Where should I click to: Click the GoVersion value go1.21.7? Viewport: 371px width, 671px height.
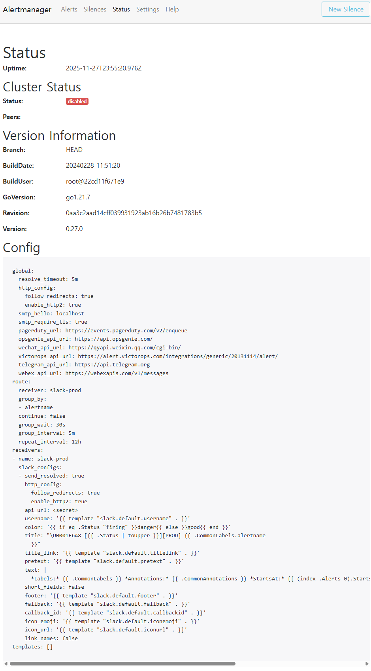[x=78, y=197]
